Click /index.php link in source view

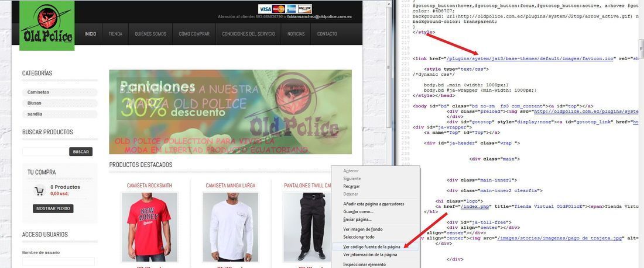tap(475, 207)
